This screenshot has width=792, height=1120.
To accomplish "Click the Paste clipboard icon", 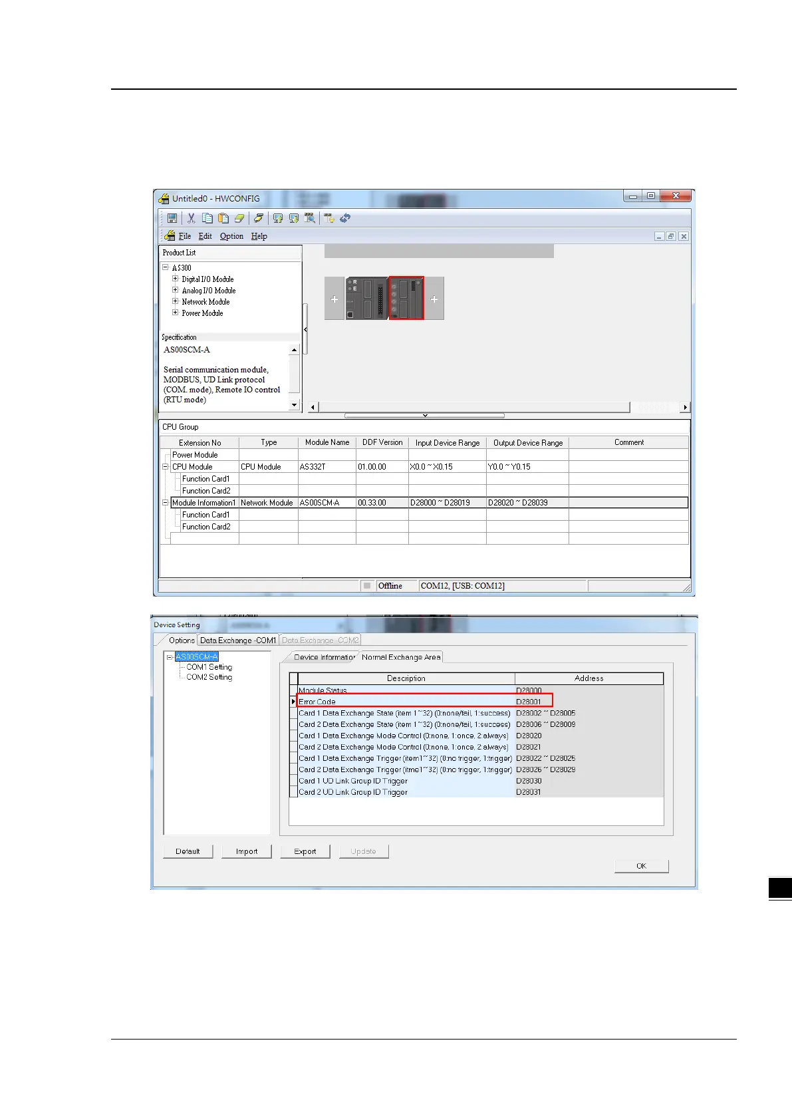I will pos(223,218).
